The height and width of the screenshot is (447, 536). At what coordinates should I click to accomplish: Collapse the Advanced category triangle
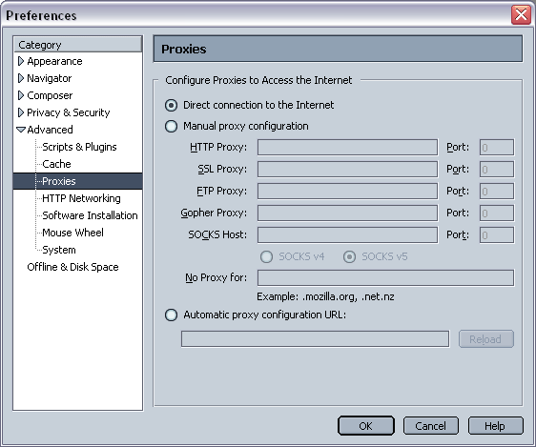coord(21,130)
